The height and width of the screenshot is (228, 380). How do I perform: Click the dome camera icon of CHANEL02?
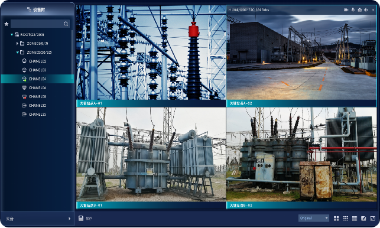pyautogui.click(x=24, y=61)
